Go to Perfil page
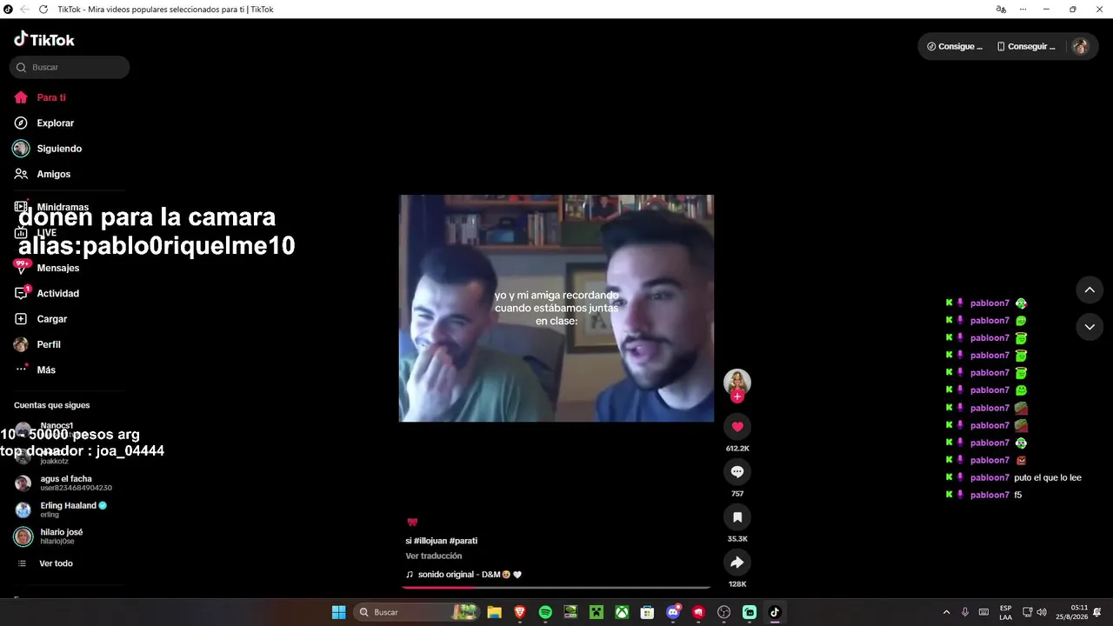This screenshot has height=626, width=1113. point(37,344)
